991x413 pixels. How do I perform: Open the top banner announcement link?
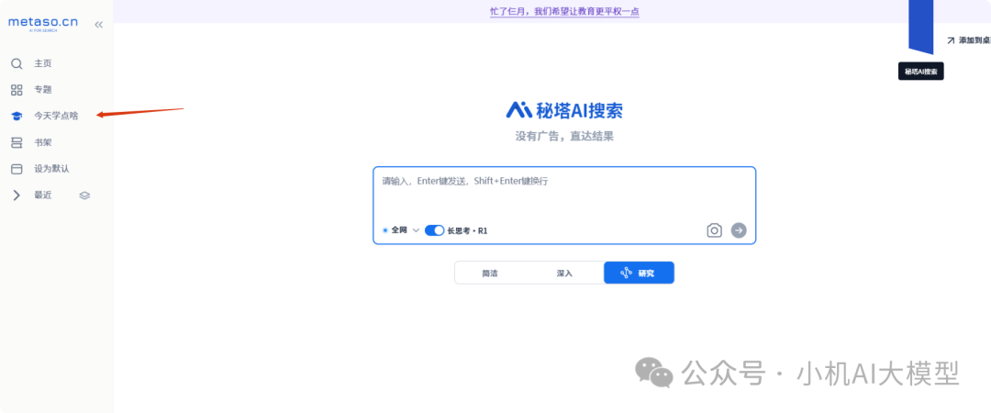click(x=564, y=11)
